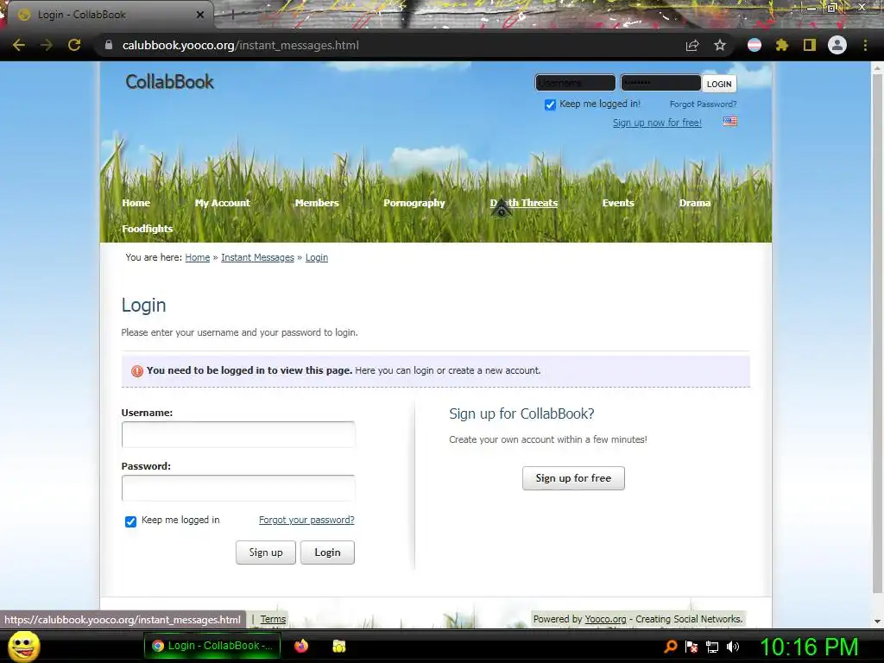Screen dimensions: 884x663
Task: Toggle the browser side panel icon
Action: [x=810, y=45]
